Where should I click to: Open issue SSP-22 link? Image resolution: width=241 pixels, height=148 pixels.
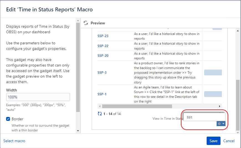pos(103,46)
